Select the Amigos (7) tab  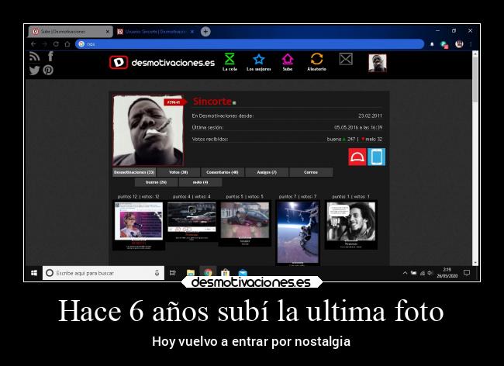[267, 172]
